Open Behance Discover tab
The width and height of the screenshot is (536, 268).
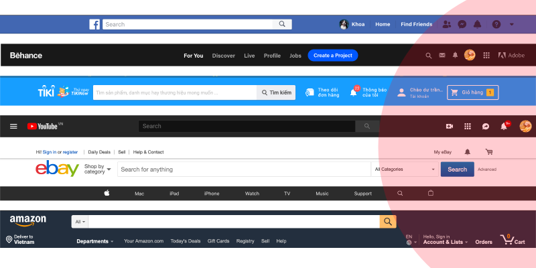pyautogui.click(x=224, y=56)
